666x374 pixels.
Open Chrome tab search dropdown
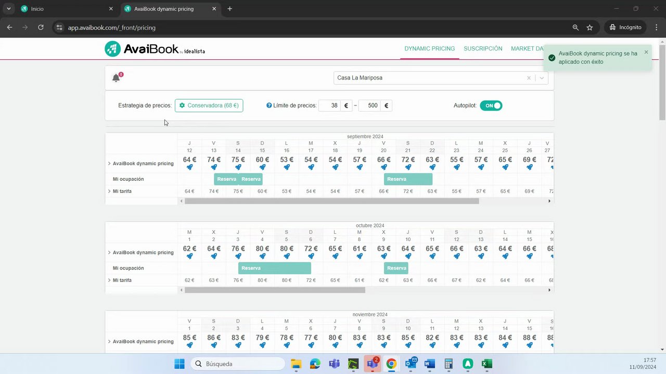tap(9, 9)
